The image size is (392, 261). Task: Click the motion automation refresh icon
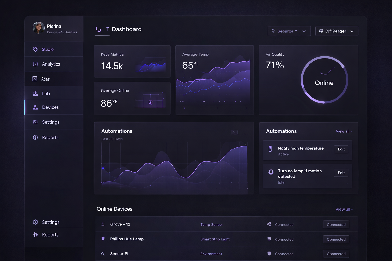pos(271,172)
